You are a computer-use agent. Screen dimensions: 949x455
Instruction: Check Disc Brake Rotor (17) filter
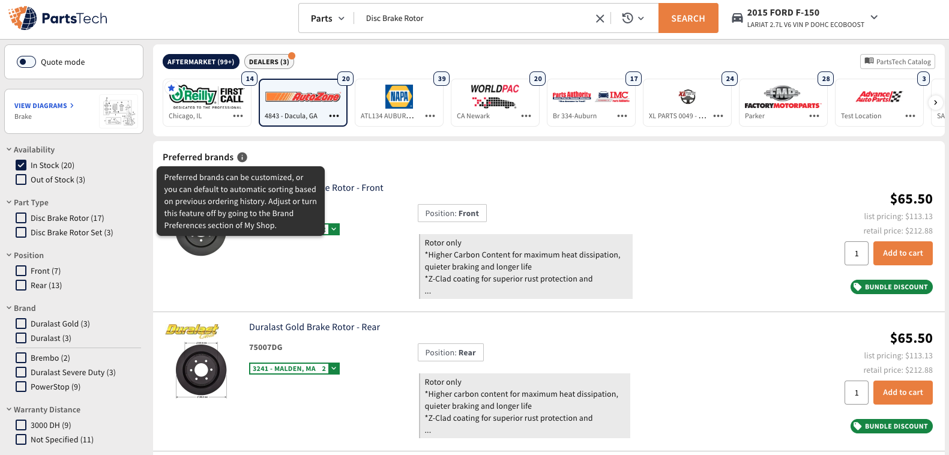coord(21,218)
